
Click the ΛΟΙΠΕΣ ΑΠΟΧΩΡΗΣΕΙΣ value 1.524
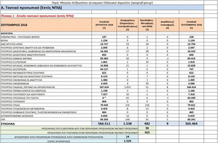[x=127, y=141]
